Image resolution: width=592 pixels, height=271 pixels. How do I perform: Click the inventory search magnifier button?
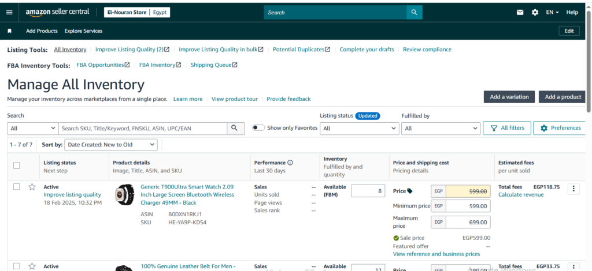[236, 129]
